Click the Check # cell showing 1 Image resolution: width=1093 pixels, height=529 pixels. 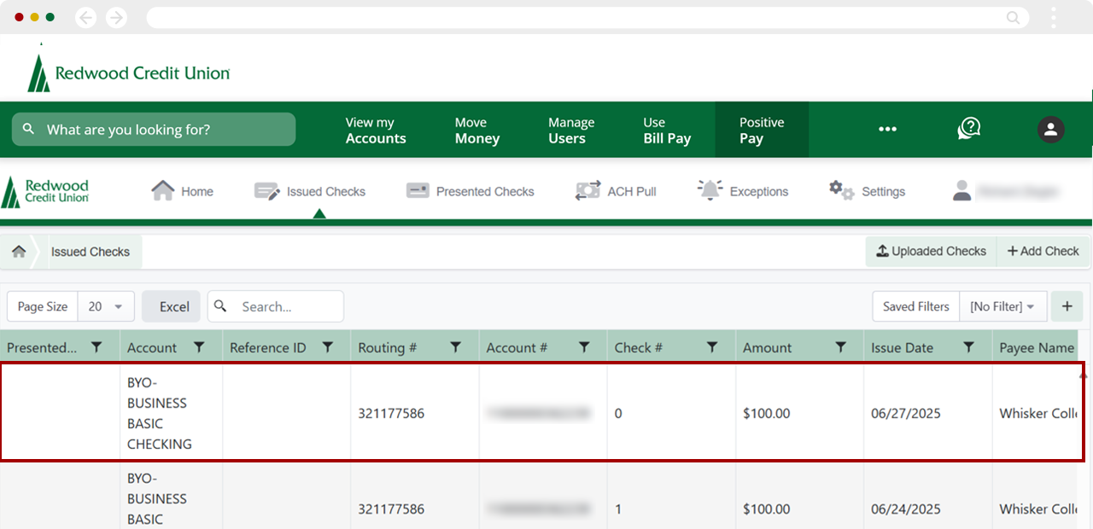tap(618, 509)
